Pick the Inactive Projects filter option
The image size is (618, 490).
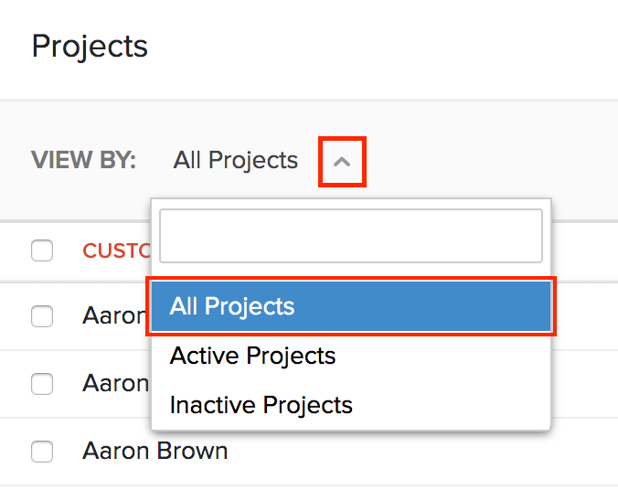[x=261, y=405]
